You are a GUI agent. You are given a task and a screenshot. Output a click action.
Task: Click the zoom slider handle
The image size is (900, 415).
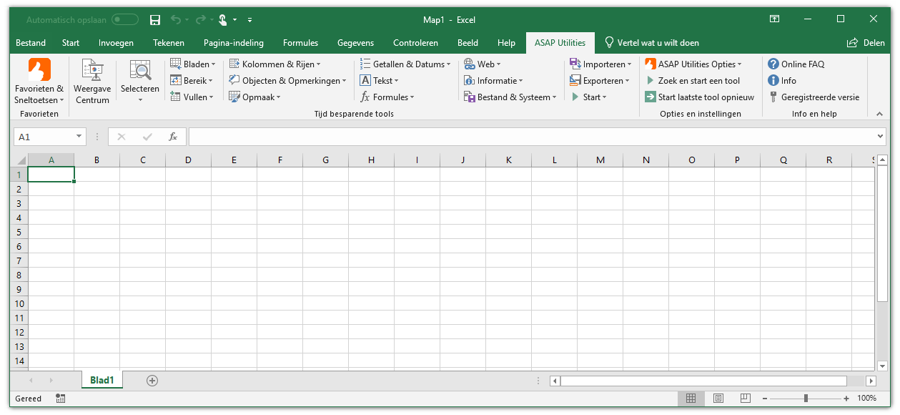tap(806, 399)
